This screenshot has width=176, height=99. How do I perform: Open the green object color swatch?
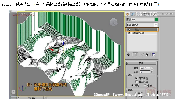pos(156,19)
